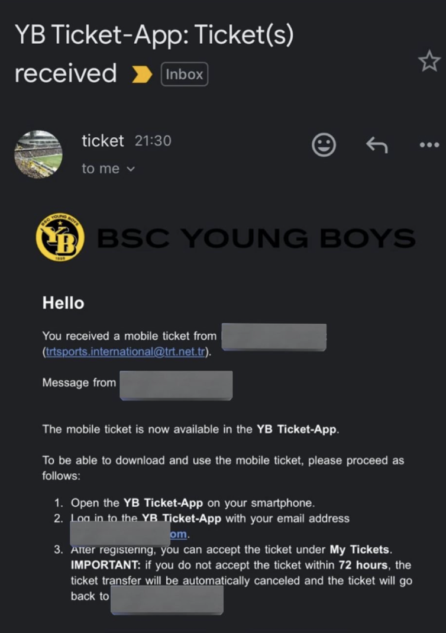Tap the BSC YOUNG BOYS banner text
The height and width of the screenshot is (633, 446).
tap(256, 238)
